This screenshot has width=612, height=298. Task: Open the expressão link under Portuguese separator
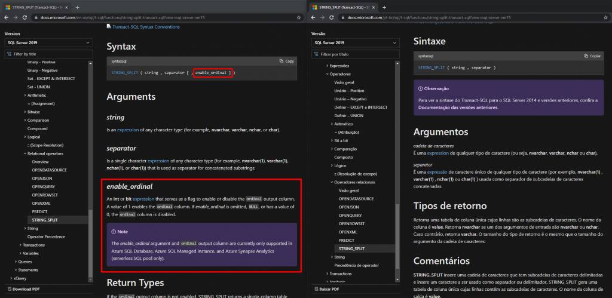point(437,171)
